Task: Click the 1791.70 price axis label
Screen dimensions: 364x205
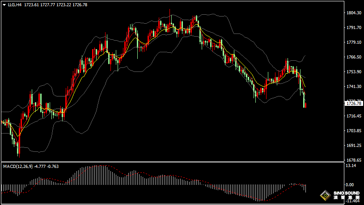Action: tap(353, 28)
